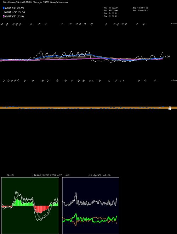The height and width of the screenshot is (234, 177).
Task: Click the MACD (12,26,9) values readout
Action: (47, 175)
